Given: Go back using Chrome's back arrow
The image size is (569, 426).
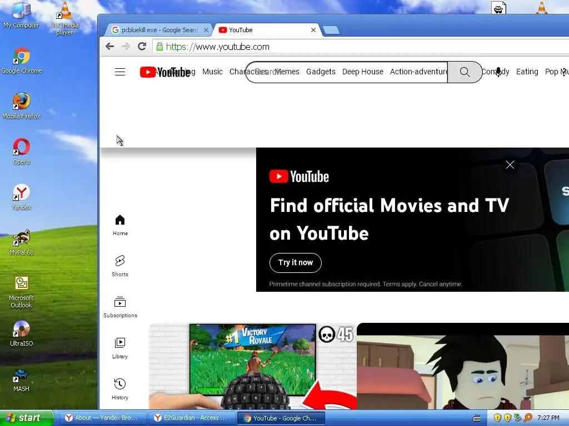Looking at the screenshot, I should pos(109,47).
